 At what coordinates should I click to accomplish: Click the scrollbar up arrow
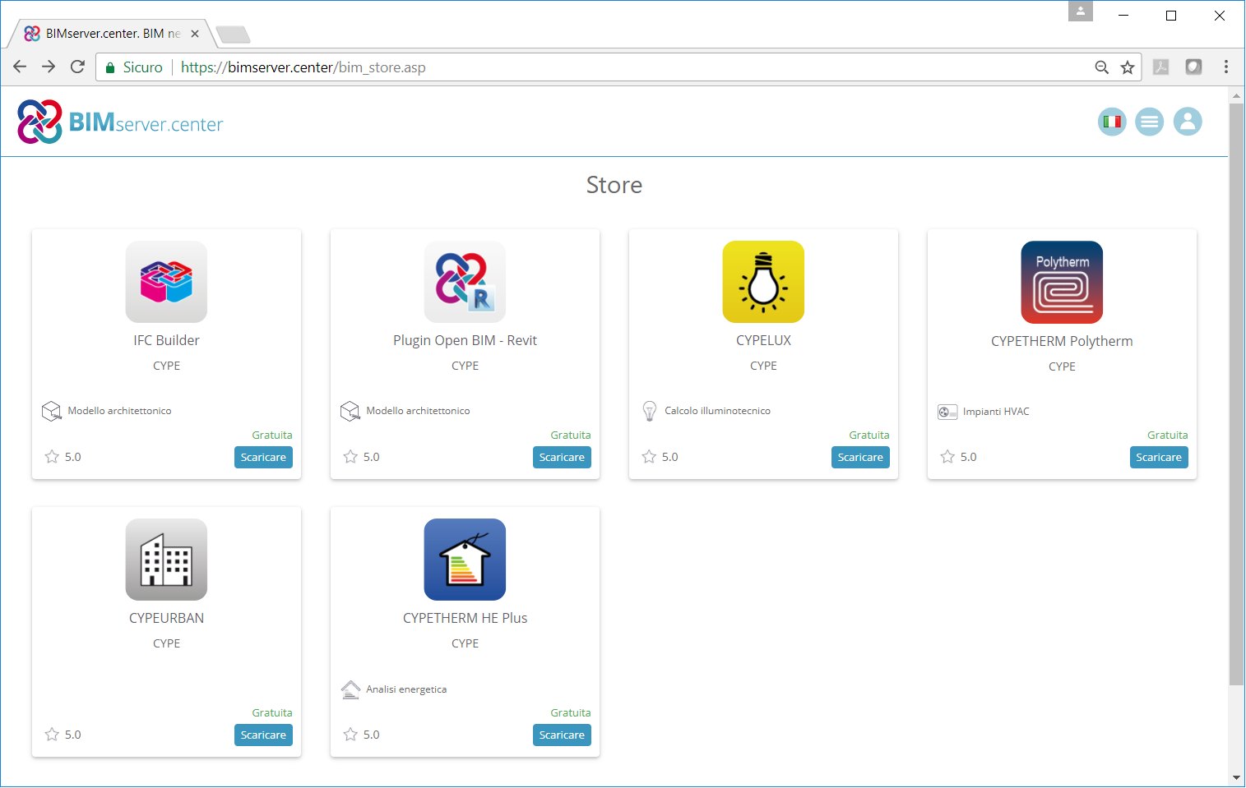pos(1236,95)
